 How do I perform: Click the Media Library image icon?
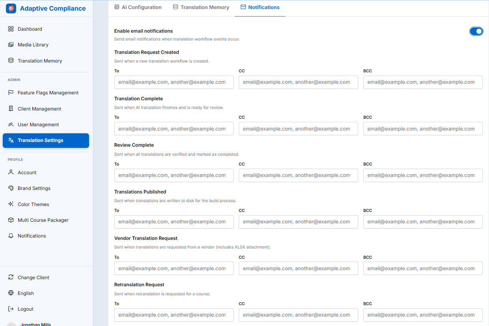pyautogui.click(x=11, y=45)
